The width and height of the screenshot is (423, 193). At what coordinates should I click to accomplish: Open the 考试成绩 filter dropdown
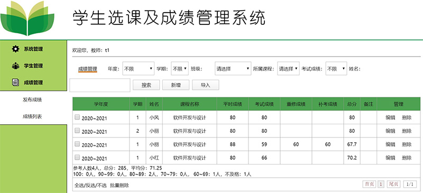(336, 69)
